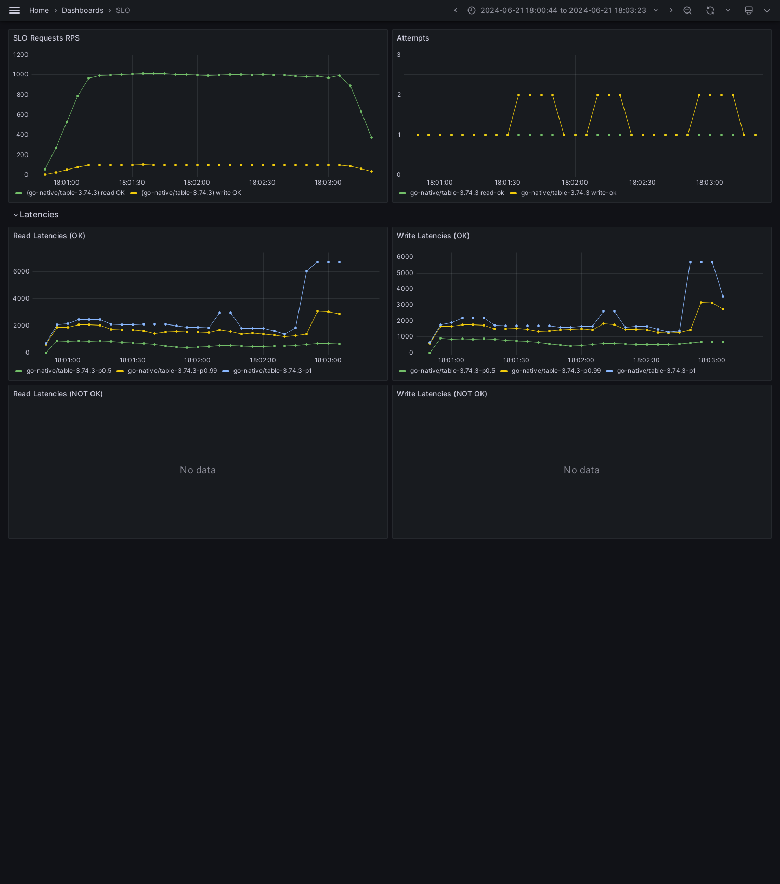
Task: Click last read OK point in RPS chart
Action: [x=371, y=137]
